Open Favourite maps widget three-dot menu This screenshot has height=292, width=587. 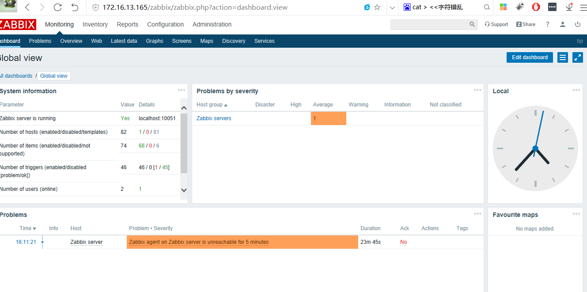click(x=576, y=214)
